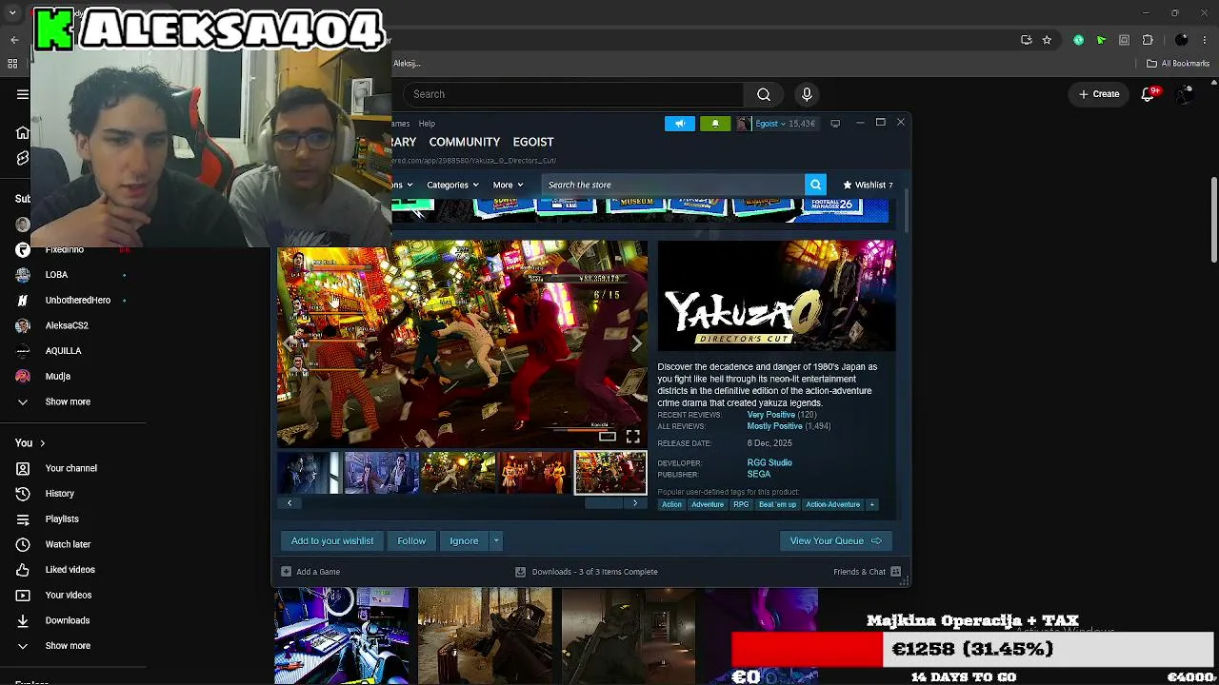Expand the Steam More dropdown
The height and width of the screenshot is (685, 1219).
pos(508,185)
